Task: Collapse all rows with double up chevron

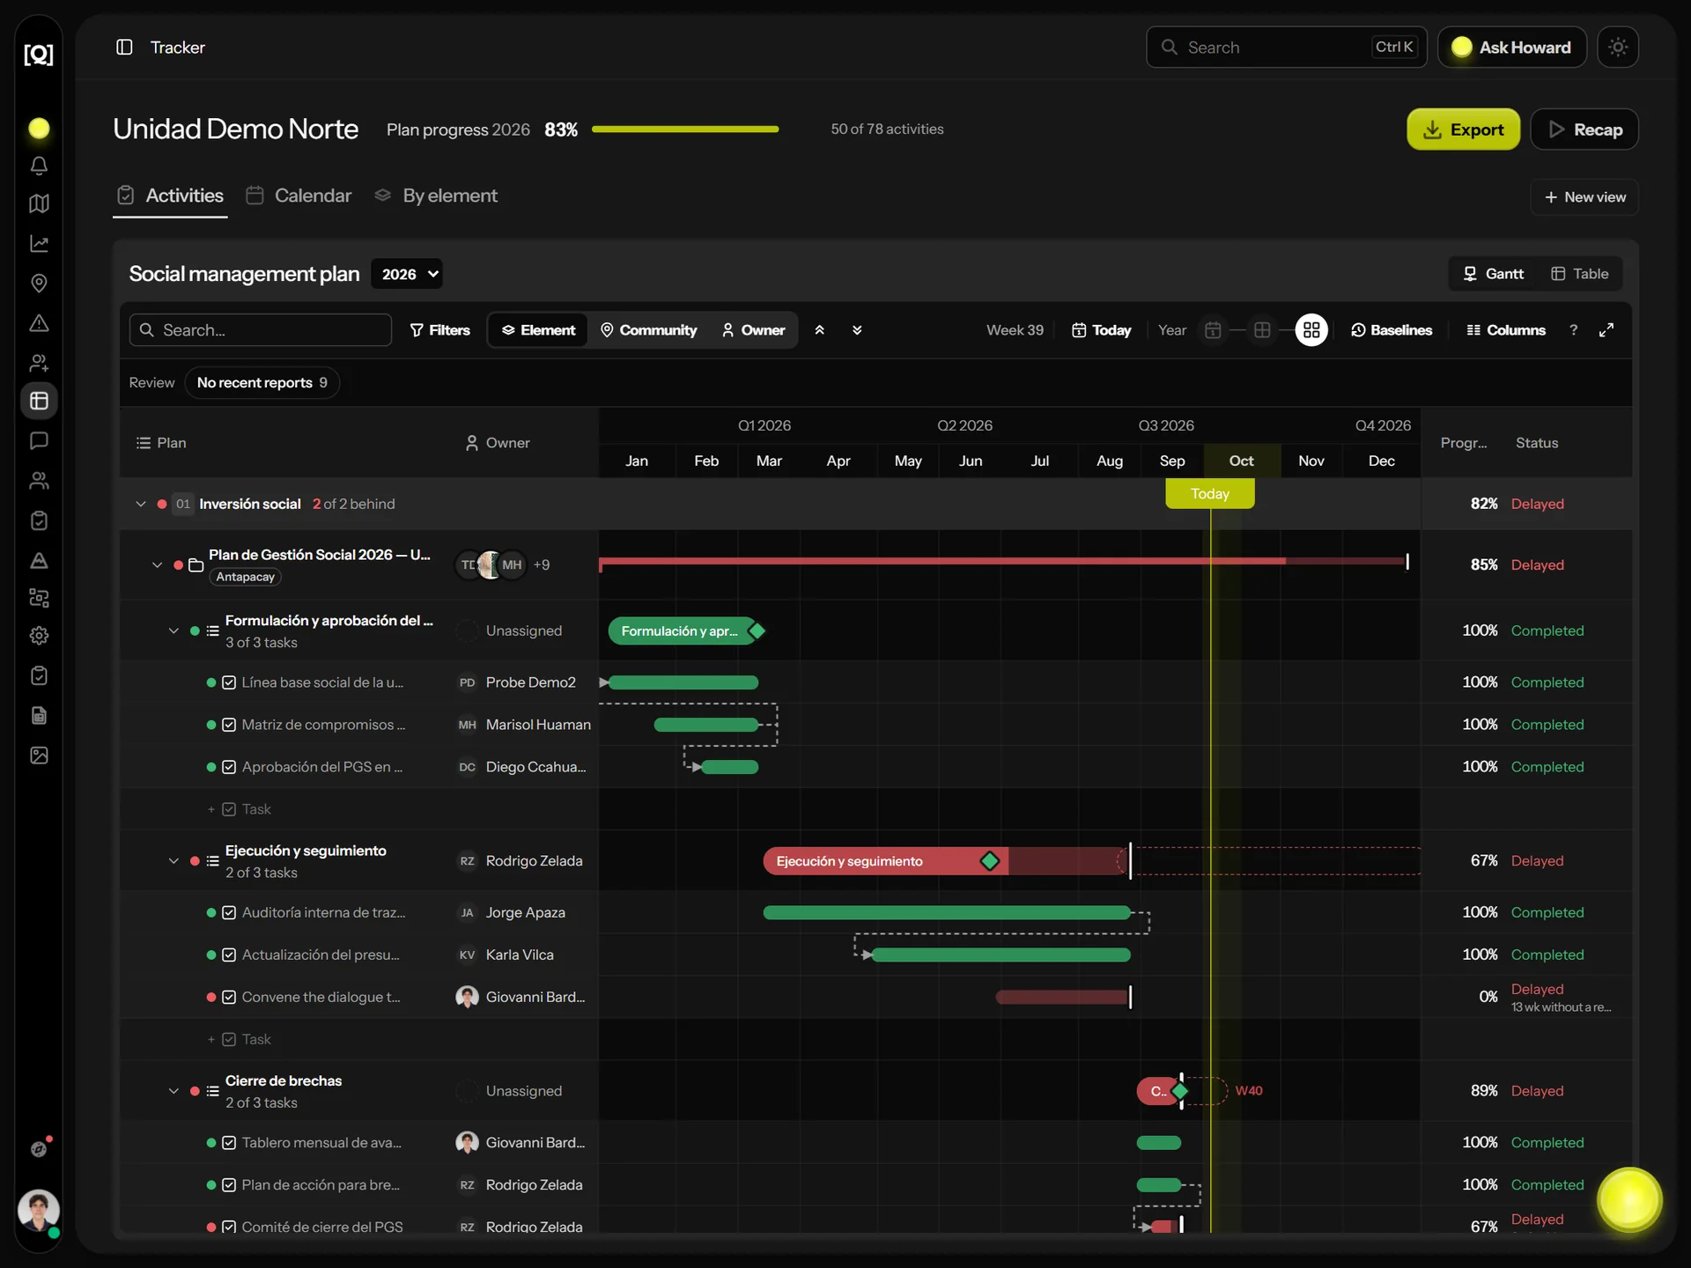Action: tap(819, 330)
